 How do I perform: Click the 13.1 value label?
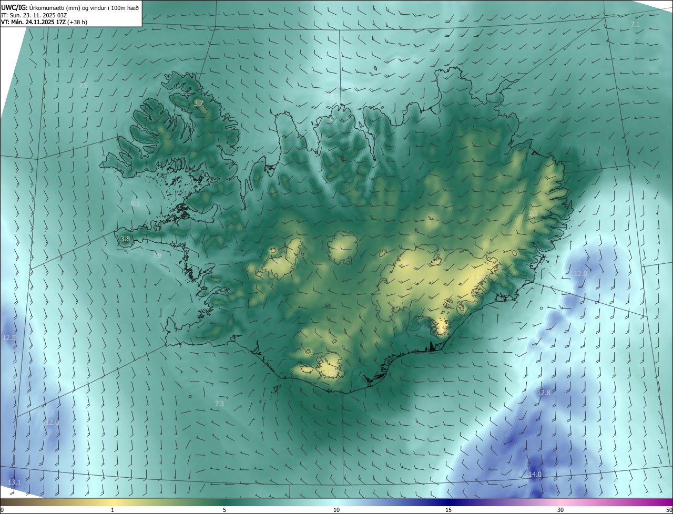click(14, 482)
